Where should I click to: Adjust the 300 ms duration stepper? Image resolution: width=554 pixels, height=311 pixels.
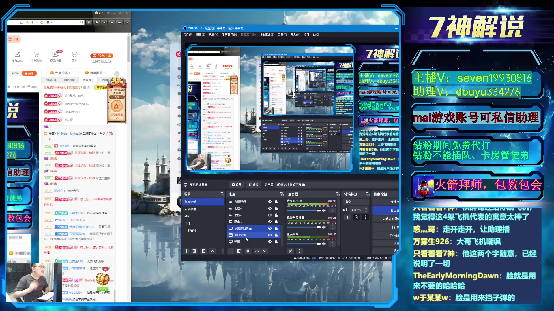click(x=366, y=210)
